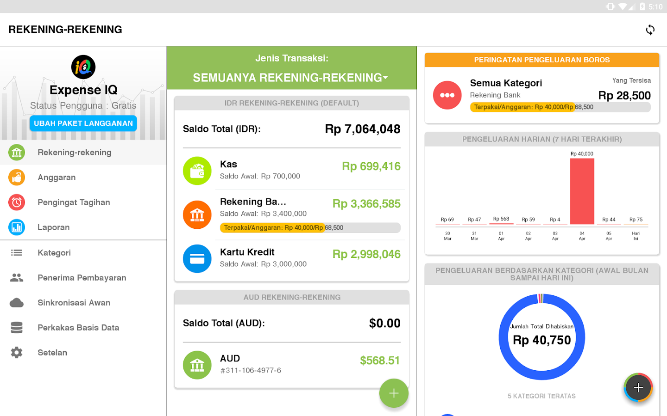Select the Kas wallet icon
The image size is (667, 416).
pyautogui.click(x=197, y=171)
